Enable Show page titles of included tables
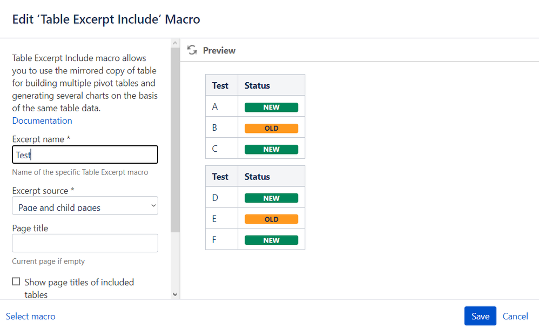The image size is (539, 329). pos(16,282)
